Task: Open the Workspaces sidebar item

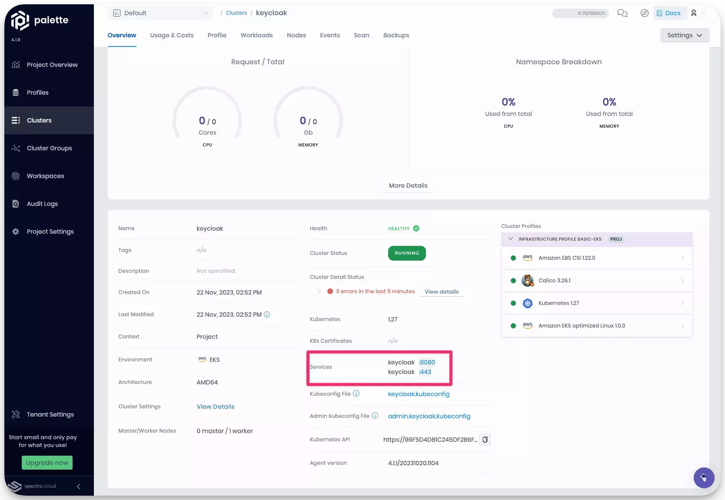Action: 45,176
